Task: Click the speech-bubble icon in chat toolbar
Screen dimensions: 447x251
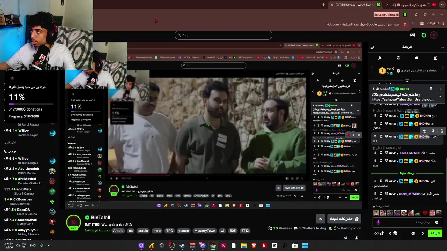Action: click(x=417, y=58)
